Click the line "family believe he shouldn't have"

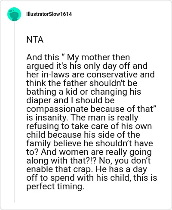point(89,143)
